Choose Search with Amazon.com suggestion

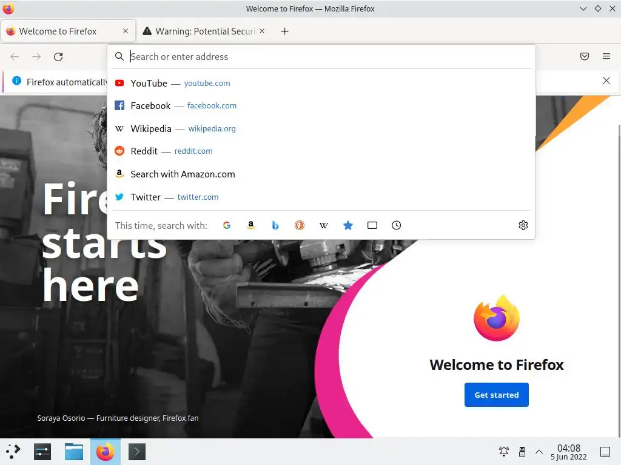[321, 174]
